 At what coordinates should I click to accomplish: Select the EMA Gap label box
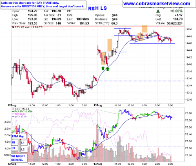point(18,137)
